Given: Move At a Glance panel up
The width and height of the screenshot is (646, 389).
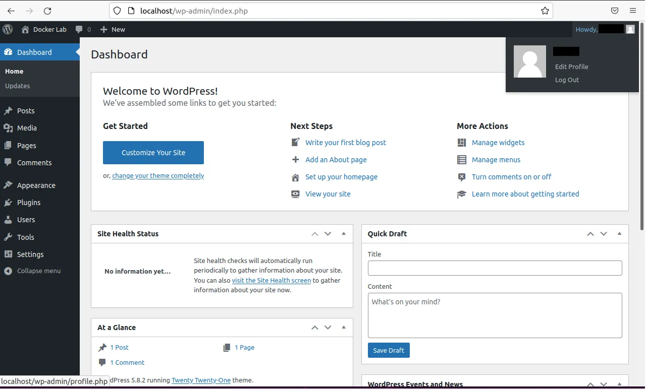Looking at the screenshot, I should 315,328.
